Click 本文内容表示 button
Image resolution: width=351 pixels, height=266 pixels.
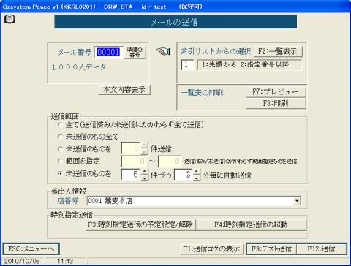pyautogui.click(x=124, y=90)
